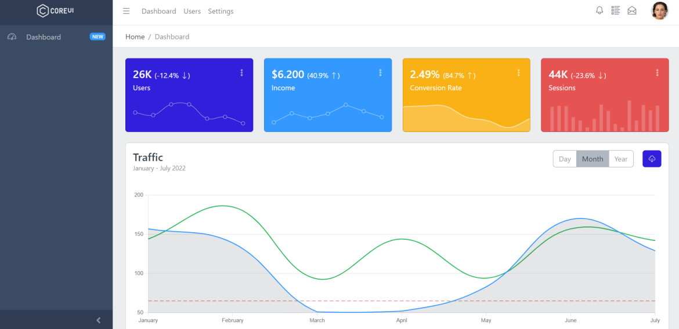This screenshot has height=329, width=679.
Task: Expand options menu on Sessions card
Action: 657,73
